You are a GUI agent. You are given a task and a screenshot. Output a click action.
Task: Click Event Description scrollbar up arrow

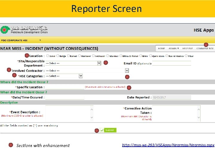pyautogui.click(x=92, y=109)
